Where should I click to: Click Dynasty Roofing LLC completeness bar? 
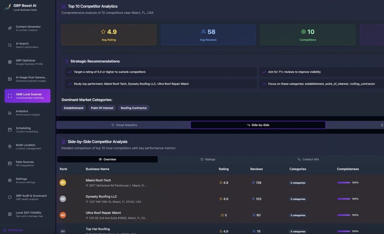click(x=343, y=199)
